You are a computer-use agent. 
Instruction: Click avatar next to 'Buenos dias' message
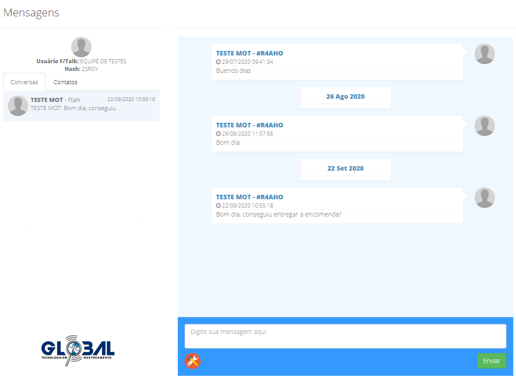(485, 54)
